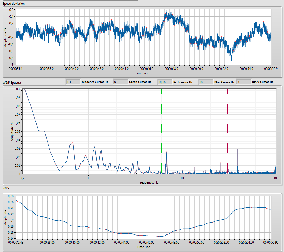Click the Magenta Cursor Hz value field

click(73, 82)
